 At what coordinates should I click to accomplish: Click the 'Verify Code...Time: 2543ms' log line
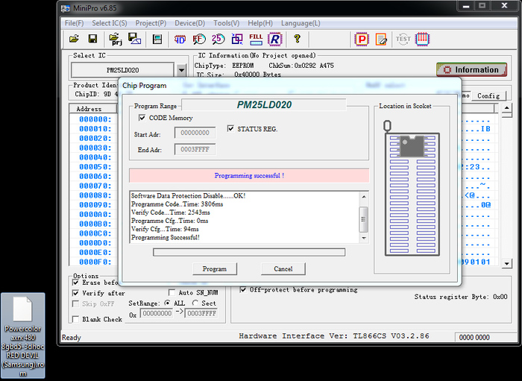(x=171, y=212)
